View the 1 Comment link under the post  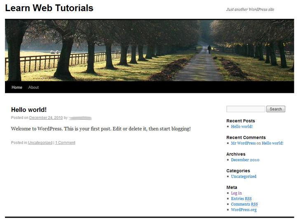click(x=65, y=143)
